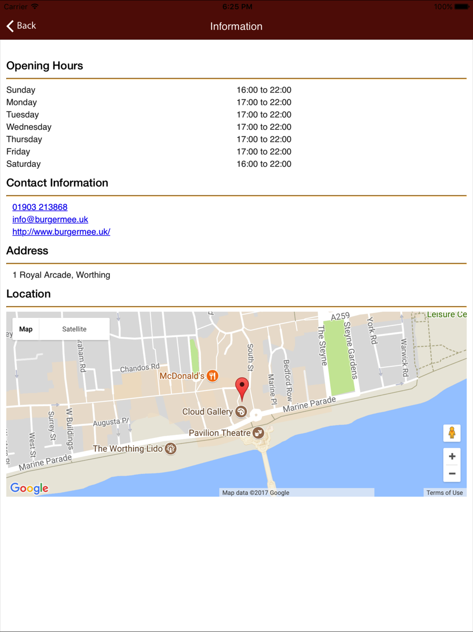Check the battery indicator in status bar
The height and width of the screenshot is (632, 473).
click(x=462, y=7)
